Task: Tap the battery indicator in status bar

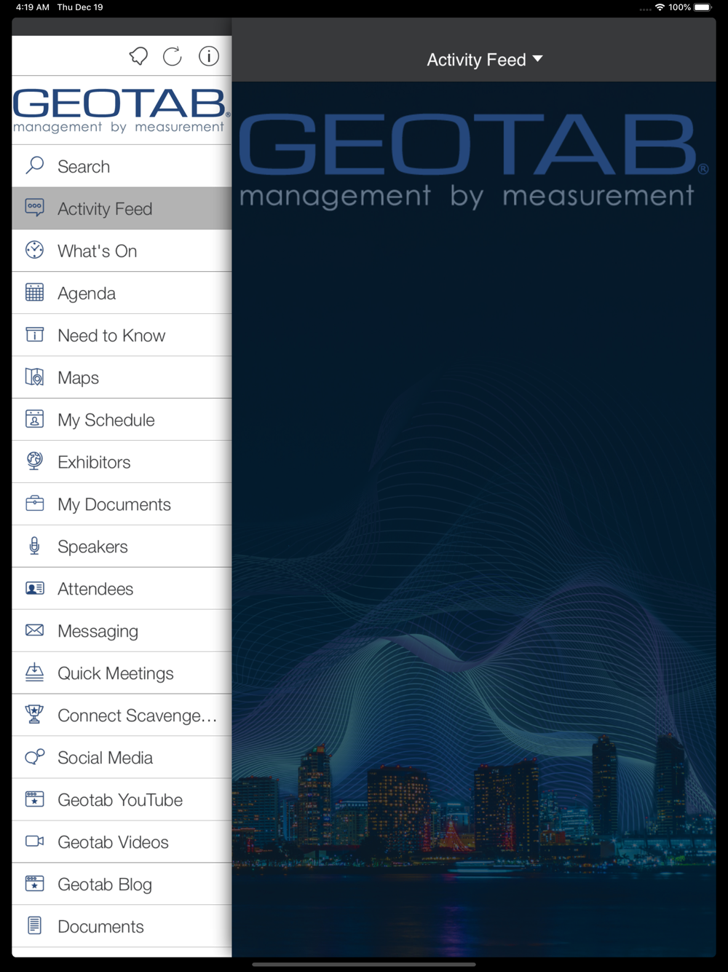Action: [x=703, y=7]
